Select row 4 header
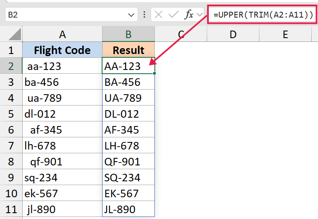318x219 pixels. point(11,98)
